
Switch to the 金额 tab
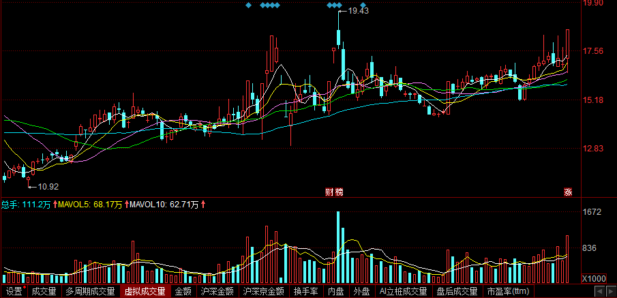tap(183, 292)
